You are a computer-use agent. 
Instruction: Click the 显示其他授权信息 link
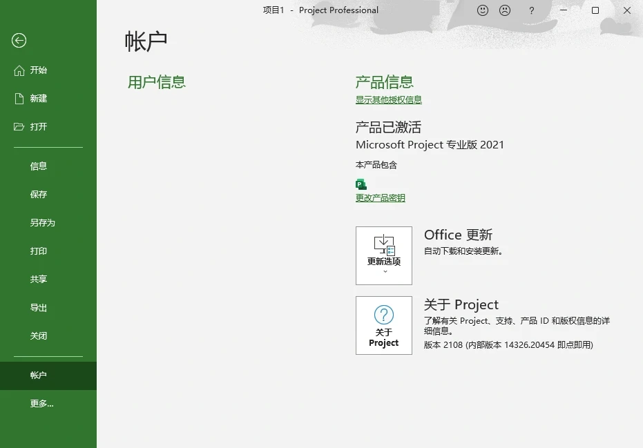pyautogui.click(x=388, y=100)
